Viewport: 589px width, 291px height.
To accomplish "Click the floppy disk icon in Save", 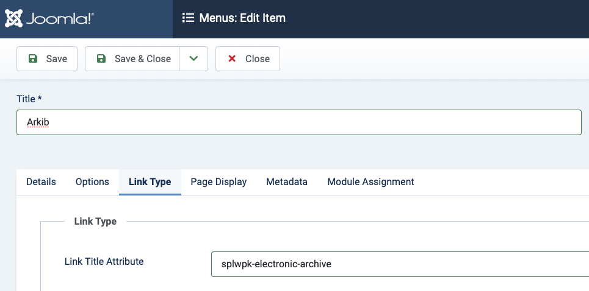I will click(x=33, y=59).
